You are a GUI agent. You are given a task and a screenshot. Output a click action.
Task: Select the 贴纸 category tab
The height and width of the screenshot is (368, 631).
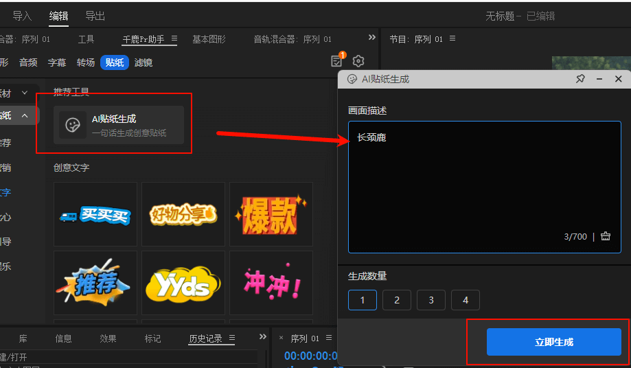pyautogui.click(x=115, y=62)
